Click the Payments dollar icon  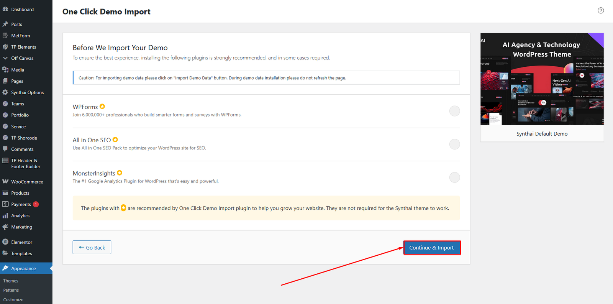pyautogui.click(x=5, y=204)
